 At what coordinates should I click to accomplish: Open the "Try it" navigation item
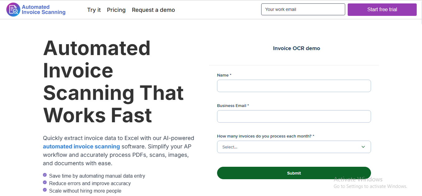(x=94, y=10)
